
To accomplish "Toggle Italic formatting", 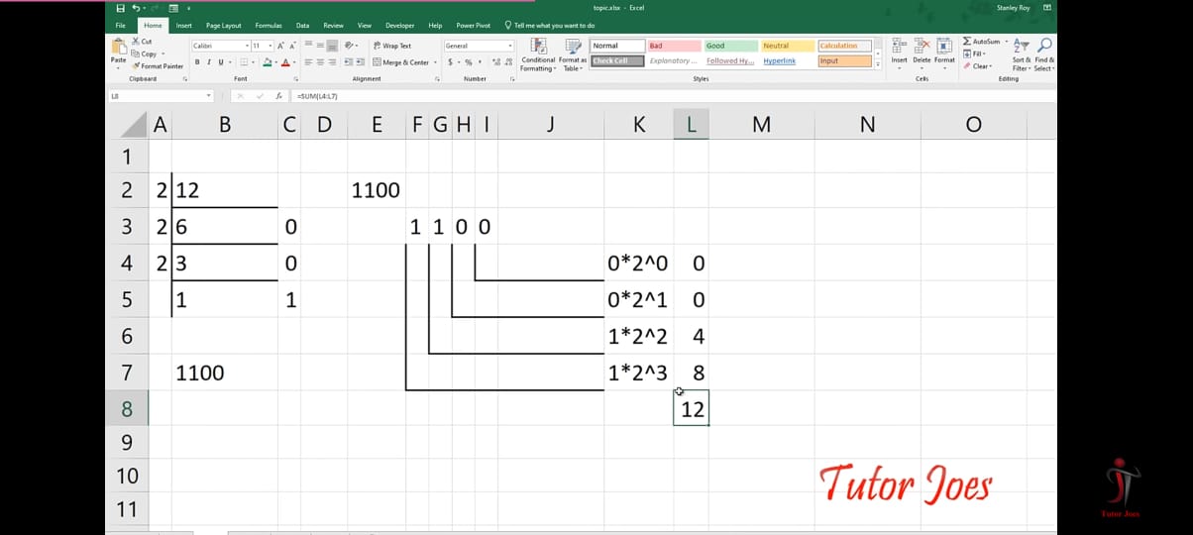I will click(209, 62).
